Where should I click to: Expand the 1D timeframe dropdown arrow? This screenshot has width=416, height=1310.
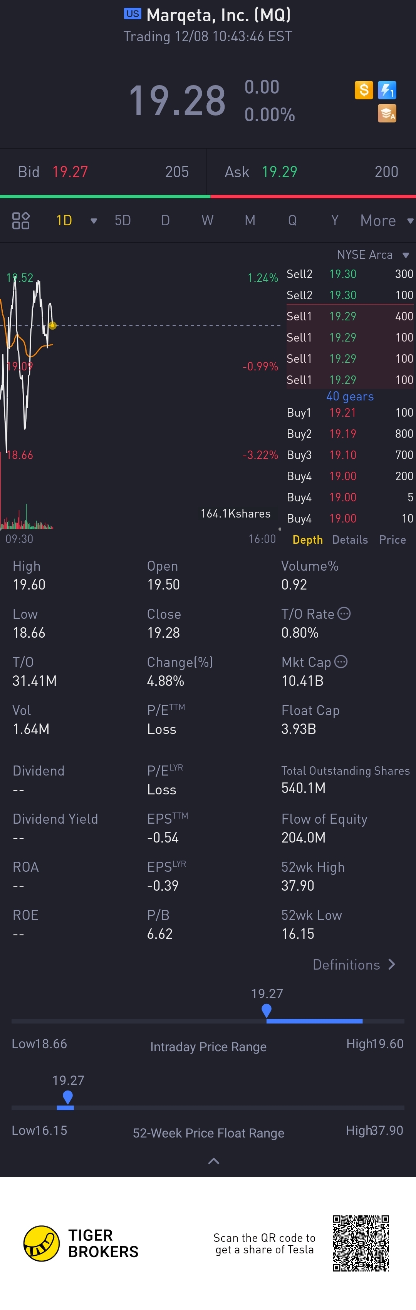click(94, 221)
